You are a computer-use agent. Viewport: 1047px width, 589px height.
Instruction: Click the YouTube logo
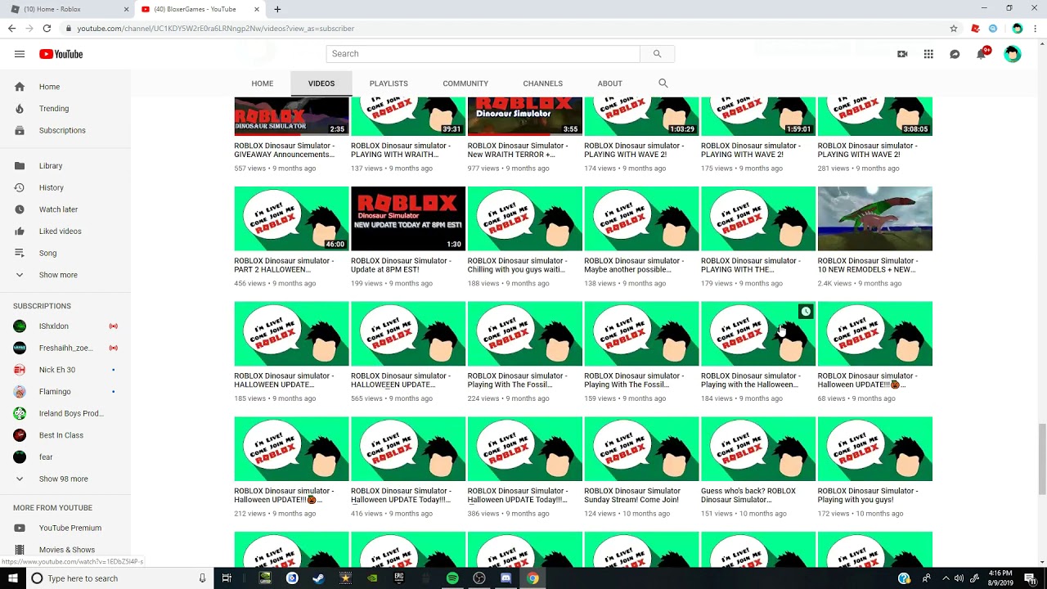click(x=61, y=54)
